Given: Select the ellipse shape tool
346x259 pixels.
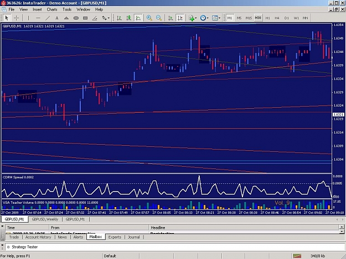Looking at the screenshot, I should (x=76, y=18).
